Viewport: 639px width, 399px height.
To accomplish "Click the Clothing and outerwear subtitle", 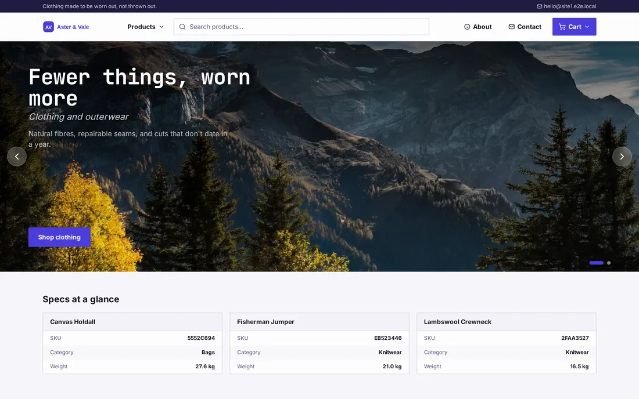I will 78,117.
